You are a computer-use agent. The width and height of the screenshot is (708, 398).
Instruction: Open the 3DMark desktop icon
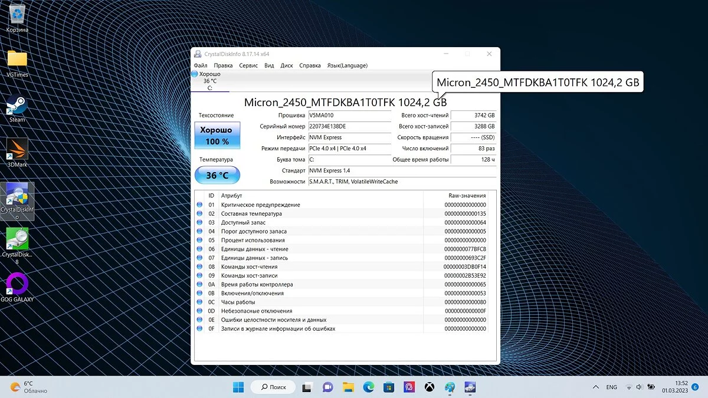[x=17, y=152]
